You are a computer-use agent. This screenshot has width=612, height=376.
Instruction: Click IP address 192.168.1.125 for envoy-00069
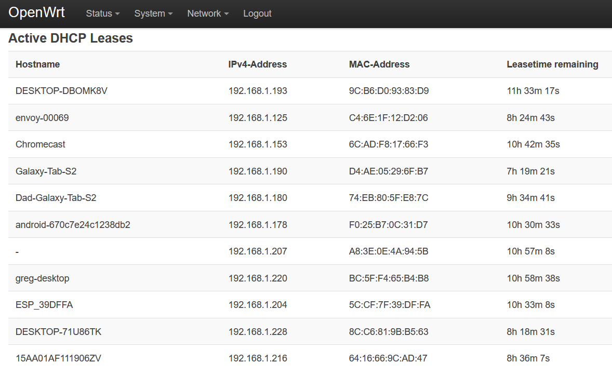pos(258,117)
